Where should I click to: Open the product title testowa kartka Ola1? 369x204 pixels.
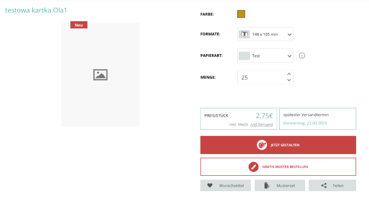pos(36,10)
